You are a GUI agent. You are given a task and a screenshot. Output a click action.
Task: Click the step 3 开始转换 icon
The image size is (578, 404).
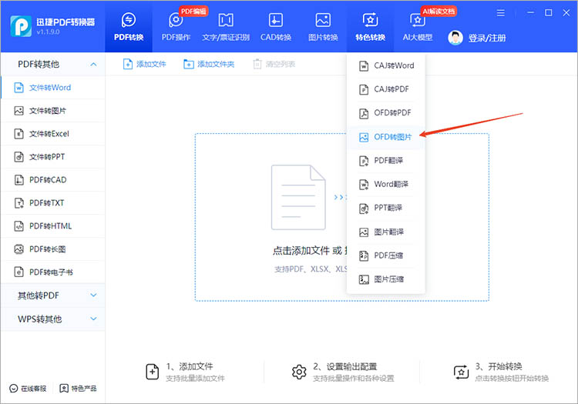[461, 372]
